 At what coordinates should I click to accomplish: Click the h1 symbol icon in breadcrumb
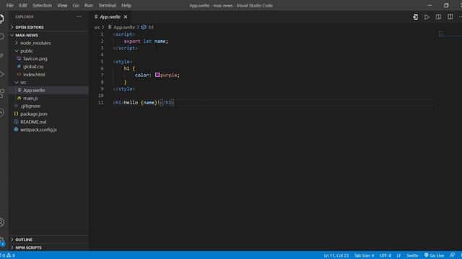pos(144,27)
